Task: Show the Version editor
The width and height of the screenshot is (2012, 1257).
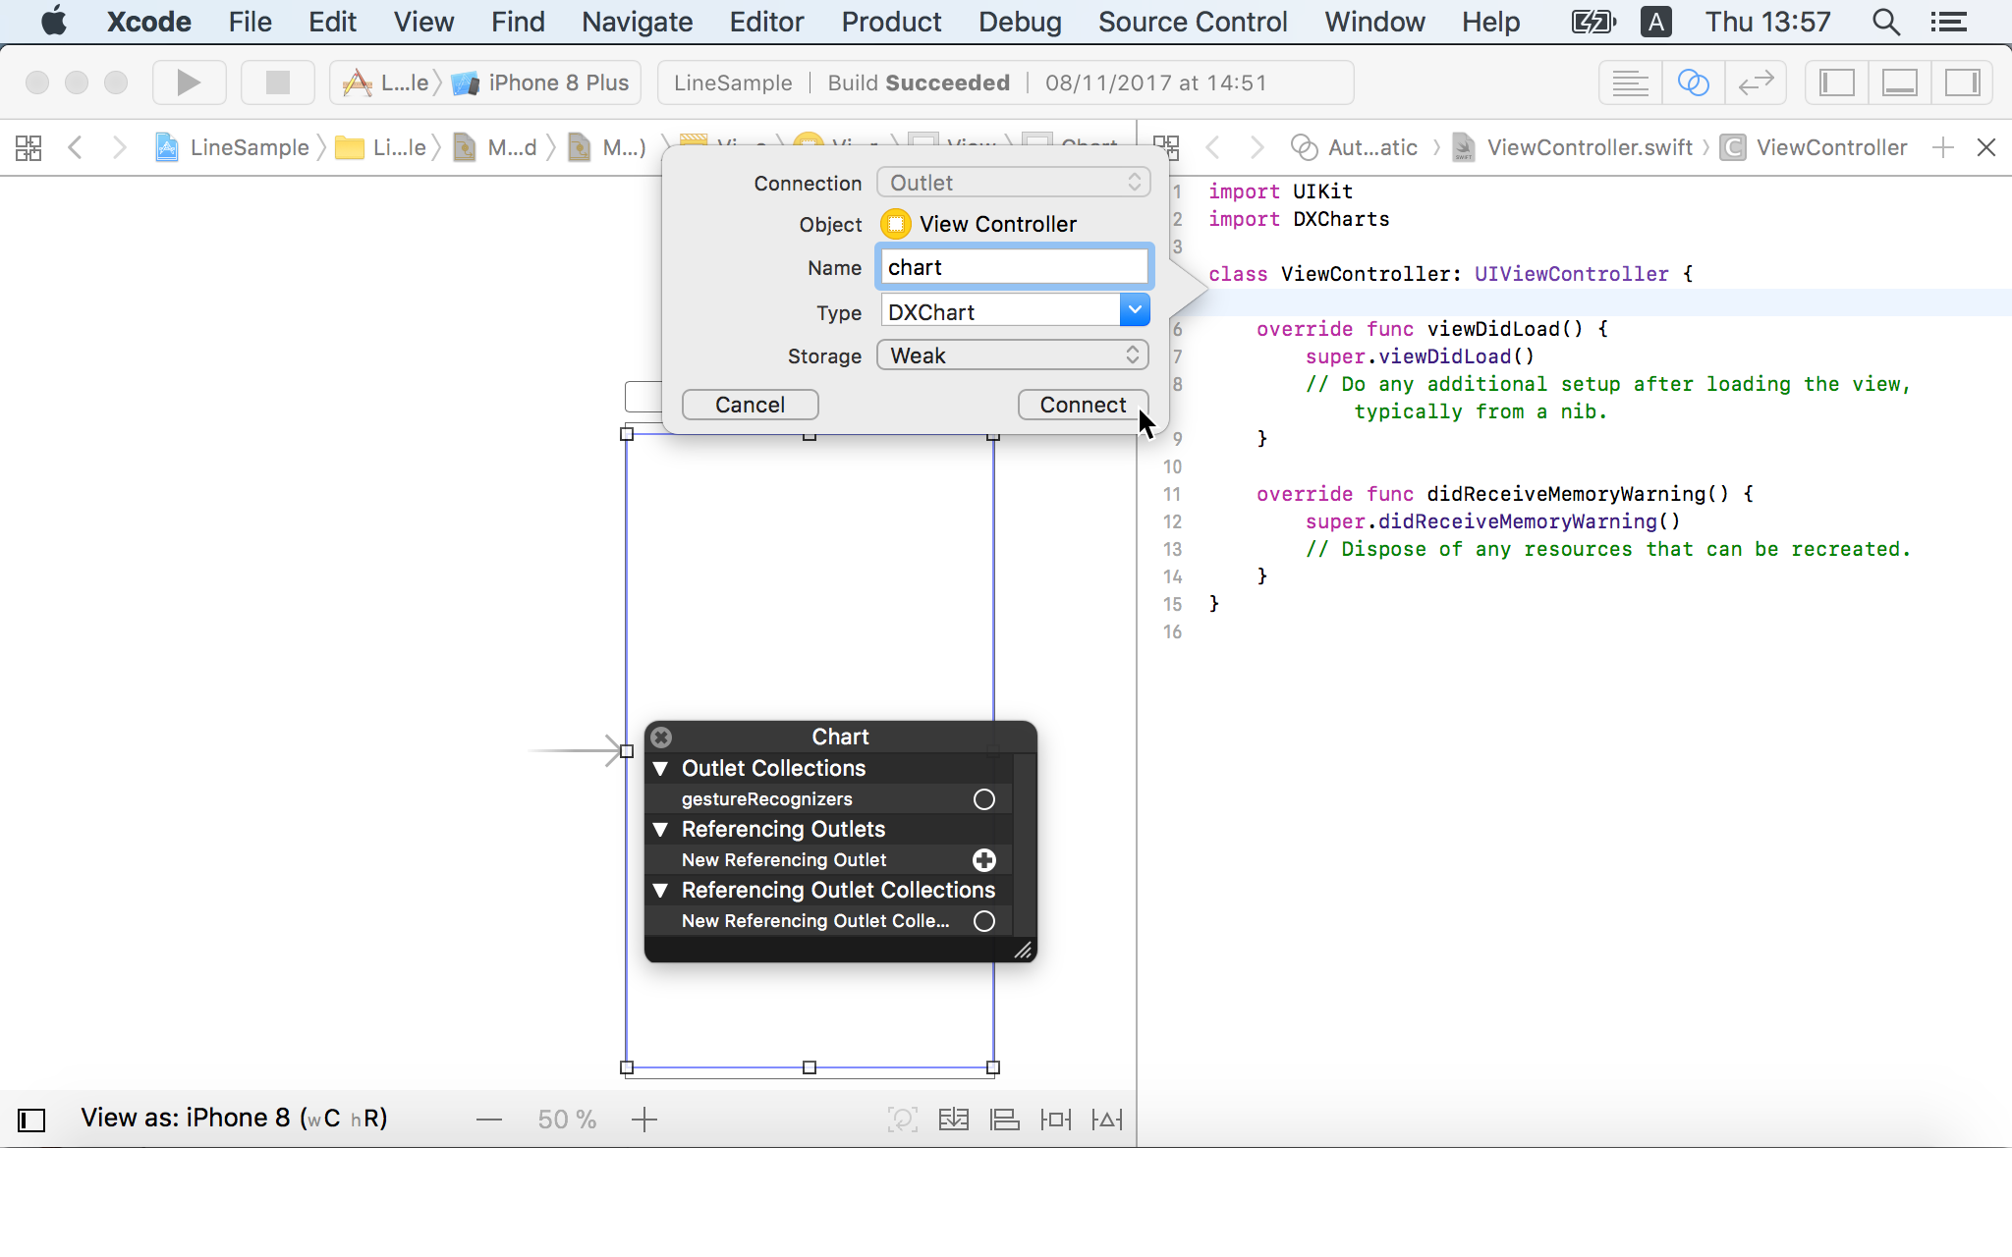Action: pos(1756,82)
